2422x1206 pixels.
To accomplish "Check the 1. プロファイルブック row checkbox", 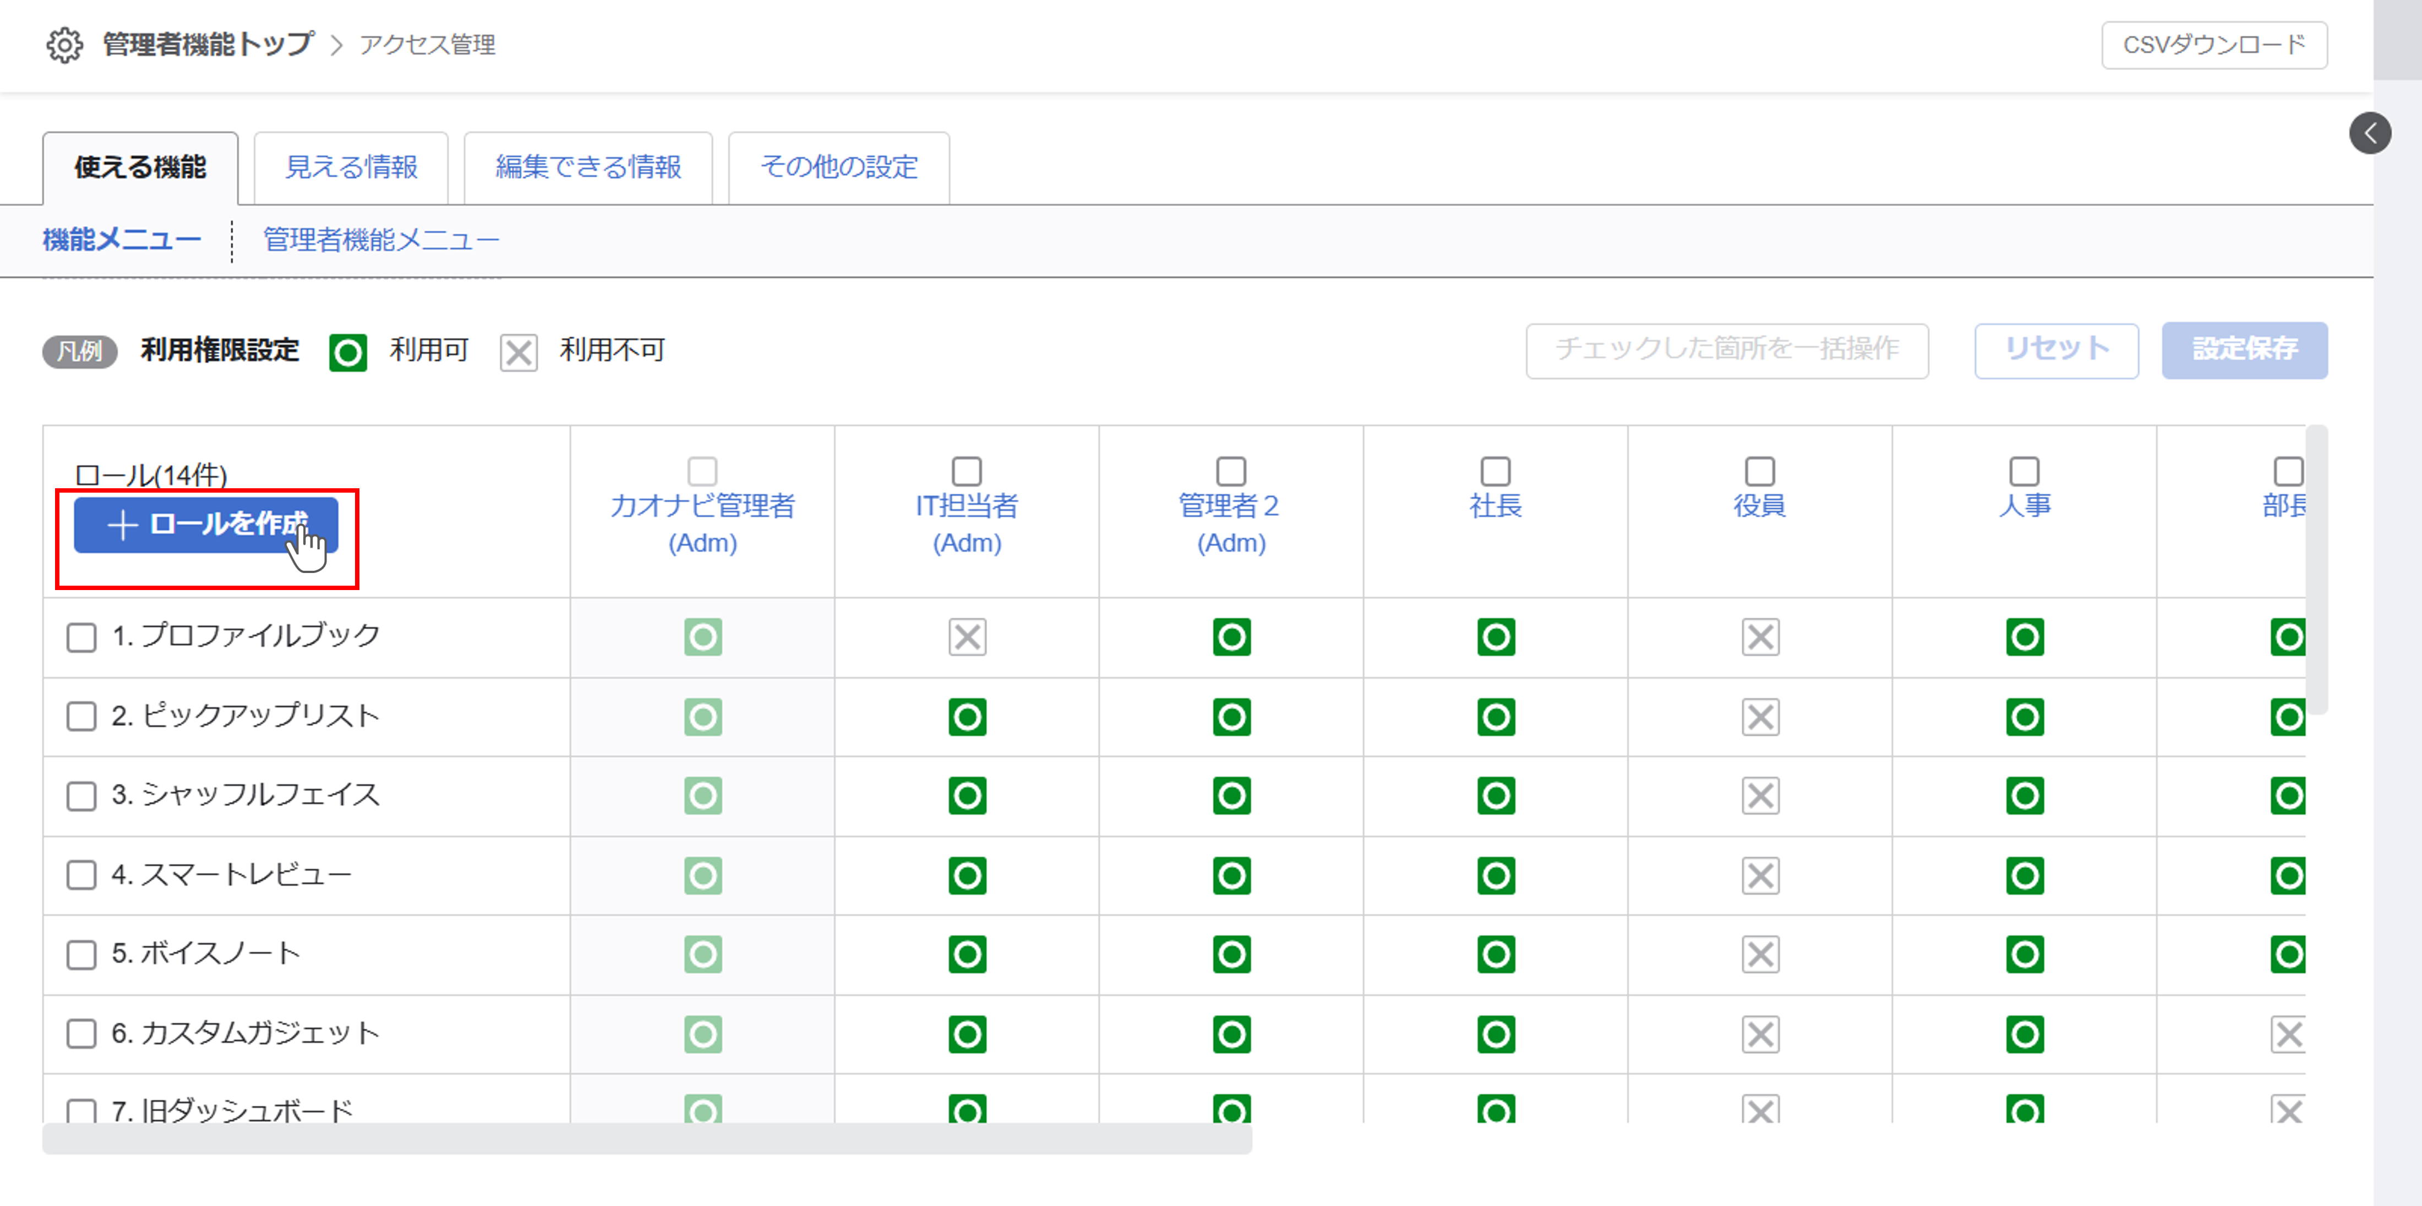I will 82,637.
